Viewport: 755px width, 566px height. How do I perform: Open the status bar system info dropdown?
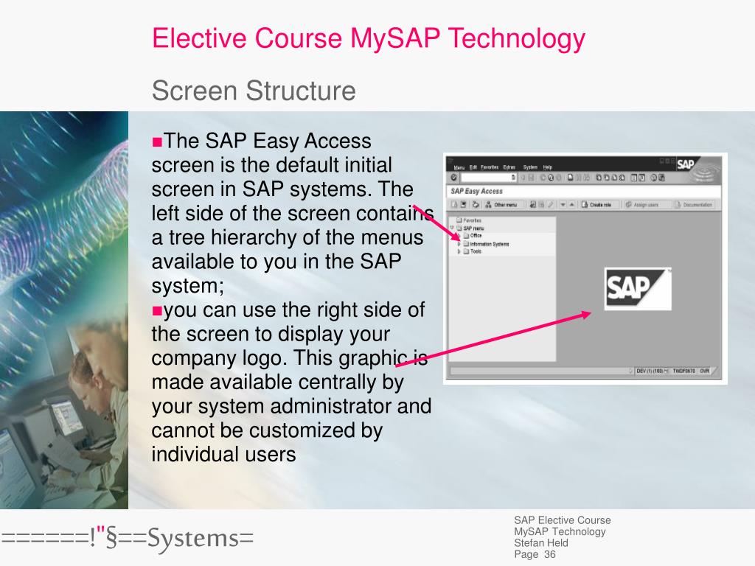pyautogui.click(x=667, y=371)
